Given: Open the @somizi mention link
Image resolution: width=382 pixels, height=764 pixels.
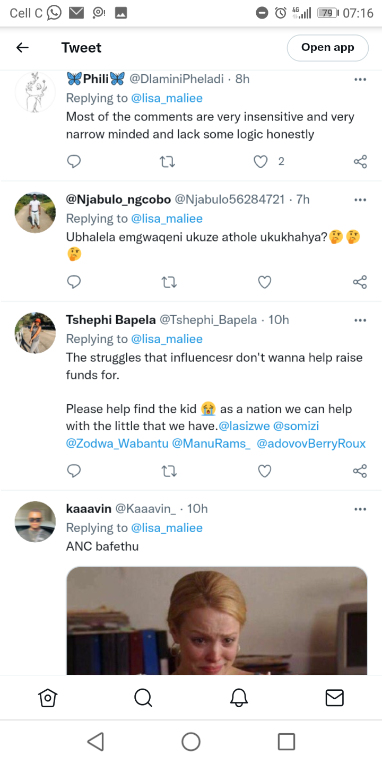Looking at the screenshot, I should click(296, 426).
